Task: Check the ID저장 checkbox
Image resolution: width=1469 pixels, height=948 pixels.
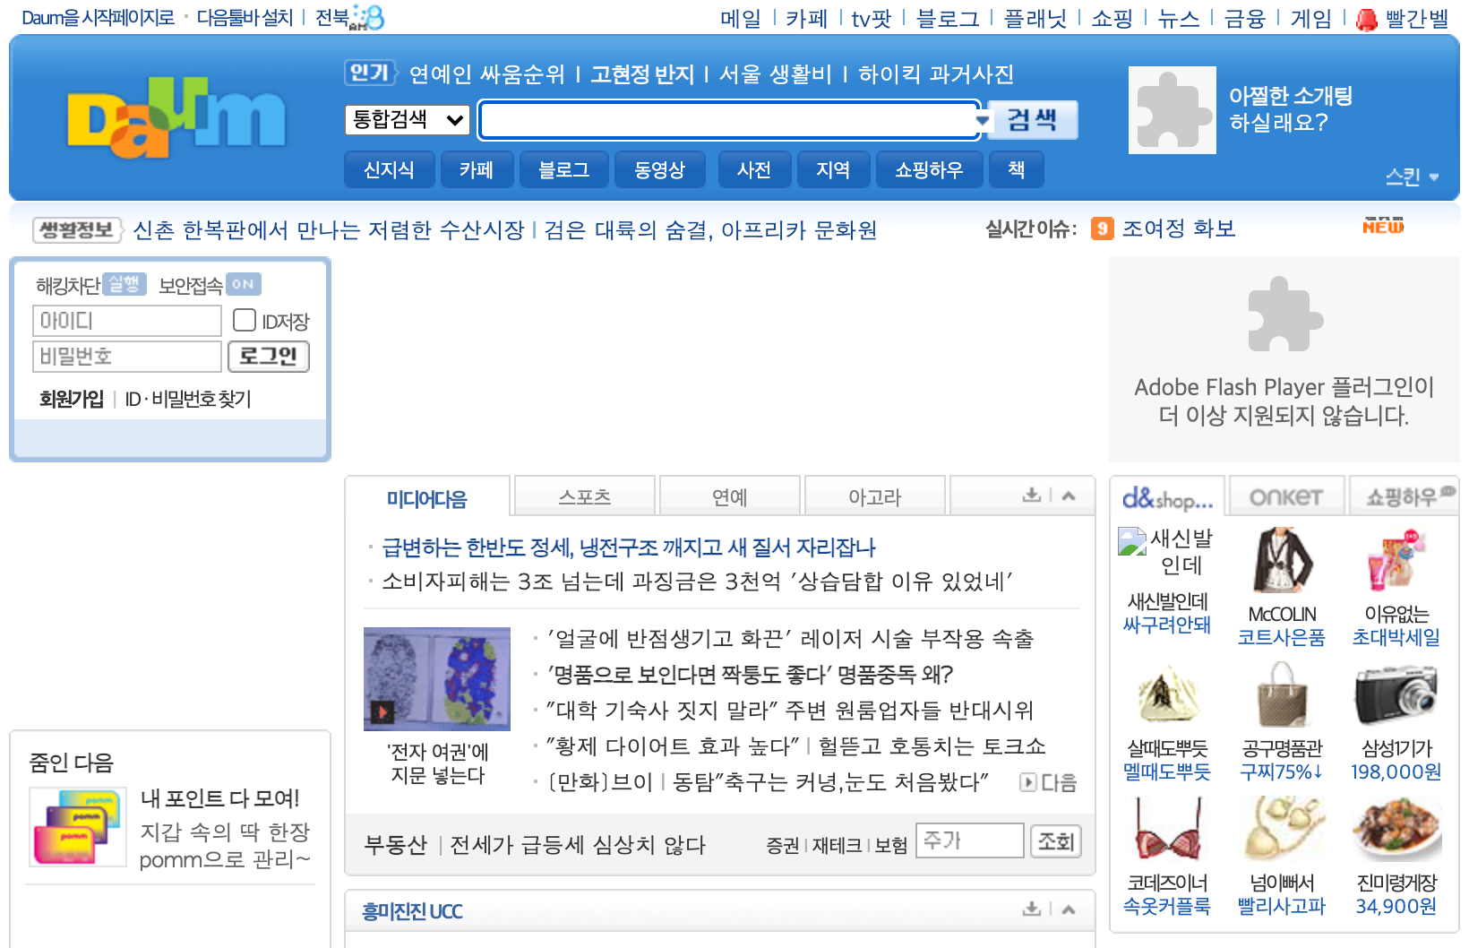Action: (x=245, y=320)
